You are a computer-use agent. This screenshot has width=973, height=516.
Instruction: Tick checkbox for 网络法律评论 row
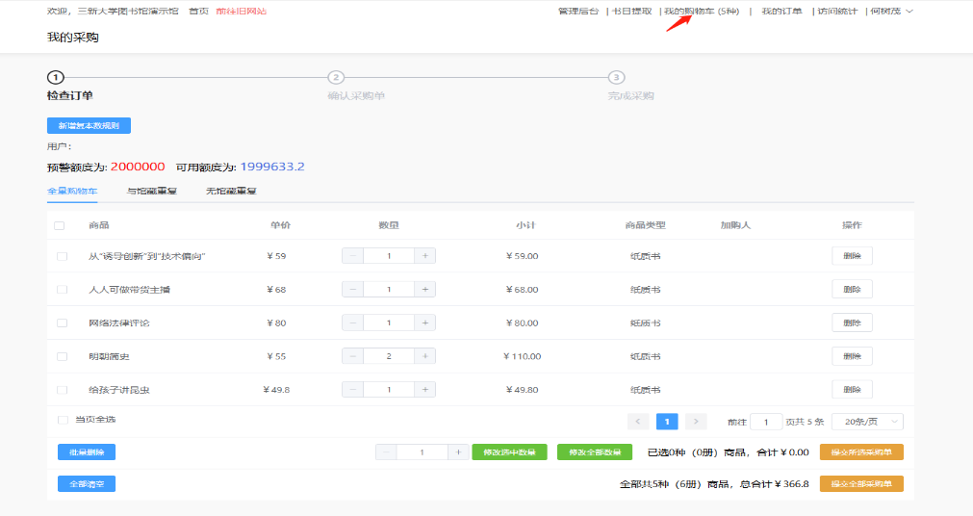tap(63, 322)
